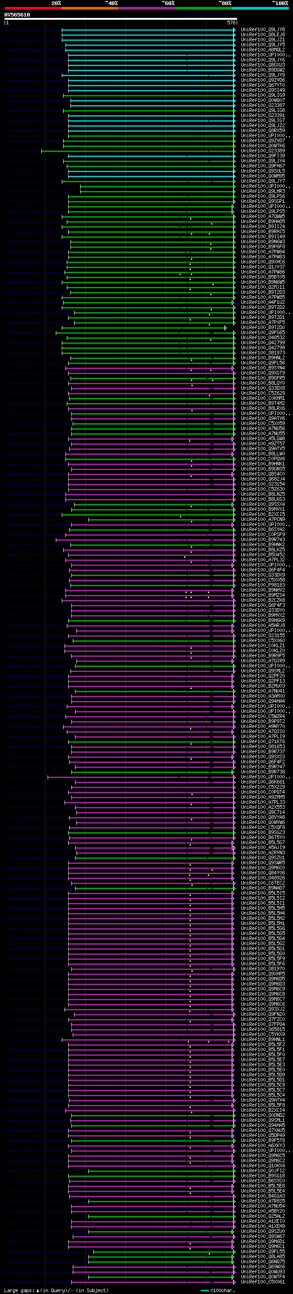Click the Large gaps legend text
Image resolution: width=293 pixels, height=1294 pixels.
[56, 1290]
